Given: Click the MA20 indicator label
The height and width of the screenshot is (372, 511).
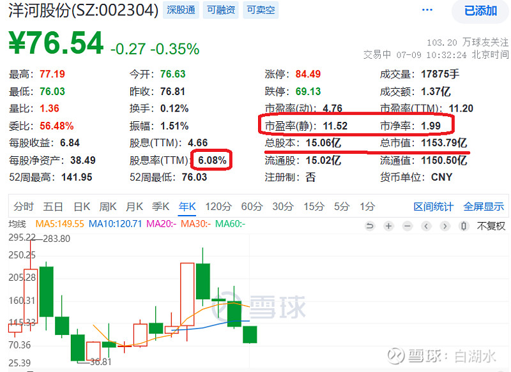Looking at the screenshot, I should [x=162, y=224].
